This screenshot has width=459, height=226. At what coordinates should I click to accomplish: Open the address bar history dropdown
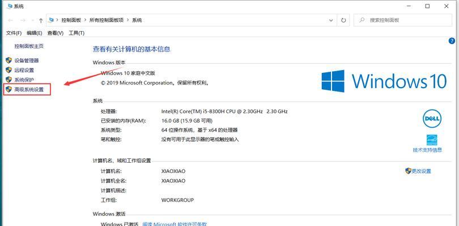(331, 20)
